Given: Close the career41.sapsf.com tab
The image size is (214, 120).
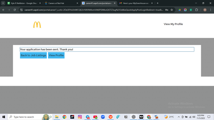Looking at the screenshot, I should coord(115,3).
